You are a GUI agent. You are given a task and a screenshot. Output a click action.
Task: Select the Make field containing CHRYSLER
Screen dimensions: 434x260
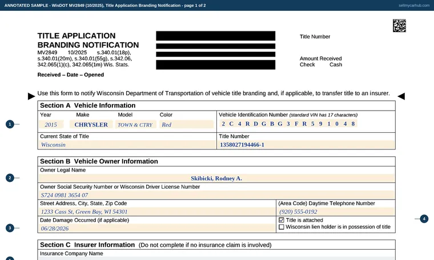(91, 125)
